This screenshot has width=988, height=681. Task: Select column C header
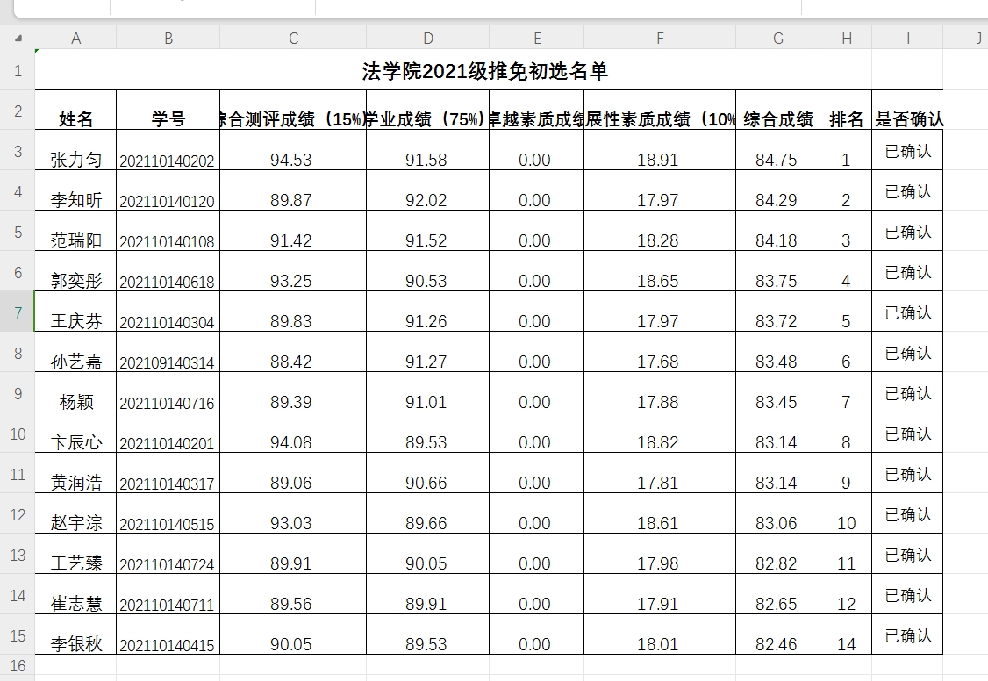293,39
